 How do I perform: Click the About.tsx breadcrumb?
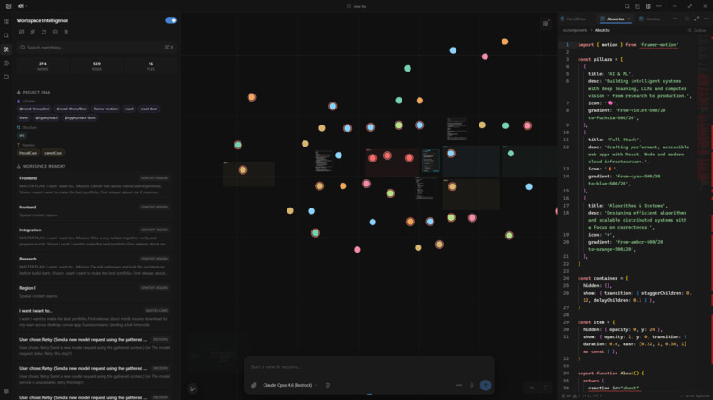pos(602,30)
